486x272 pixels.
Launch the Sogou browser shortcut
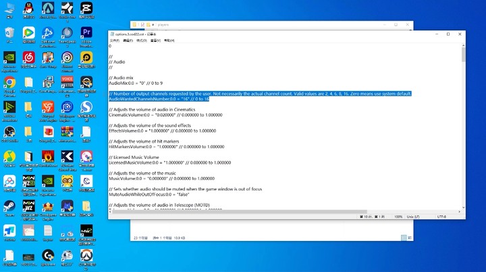click(86, 110)
